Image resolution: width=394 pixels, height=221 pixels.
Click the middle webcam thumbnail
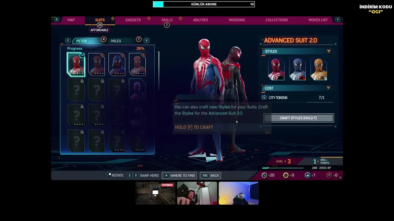197,193
